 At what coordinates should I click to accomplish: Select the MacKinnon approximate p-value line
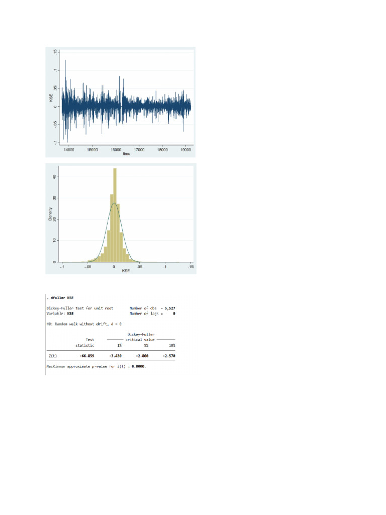tap(96, 366)
